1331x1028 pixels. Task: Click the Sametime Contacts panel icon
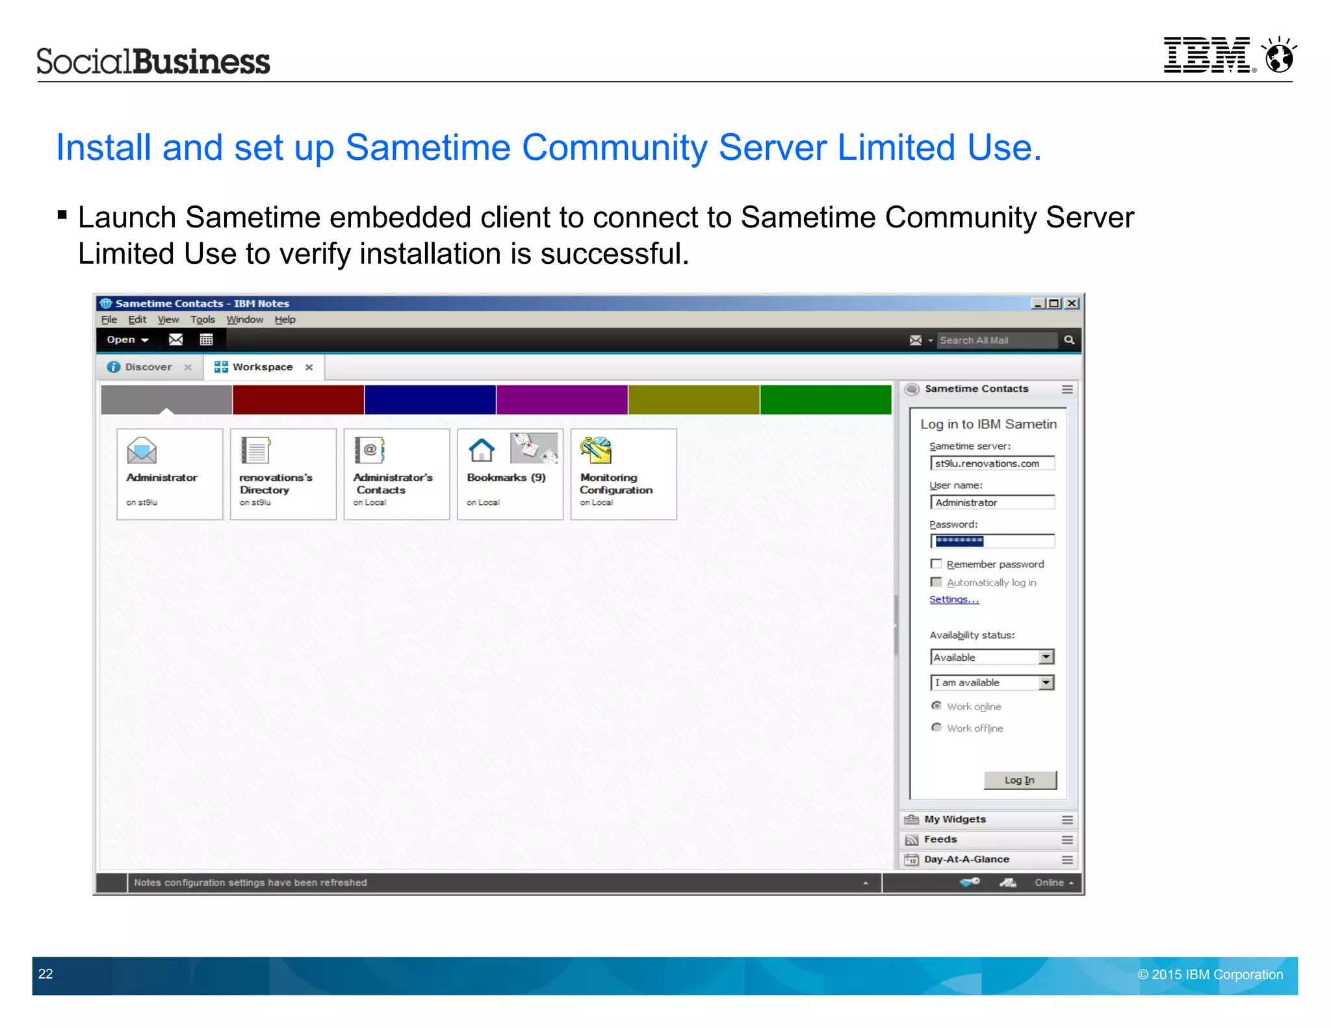912,389
